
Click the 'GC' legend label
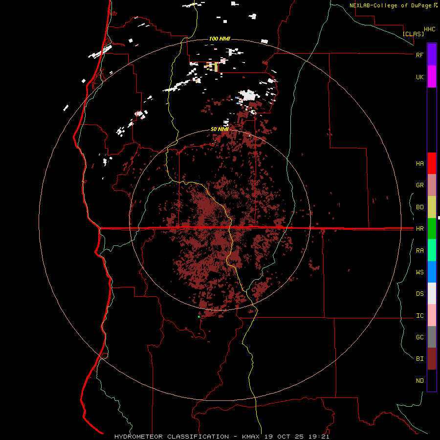tap(419, 337)
